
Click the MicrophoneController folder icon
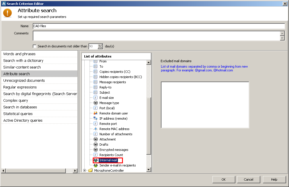click(x=90, y=171)
